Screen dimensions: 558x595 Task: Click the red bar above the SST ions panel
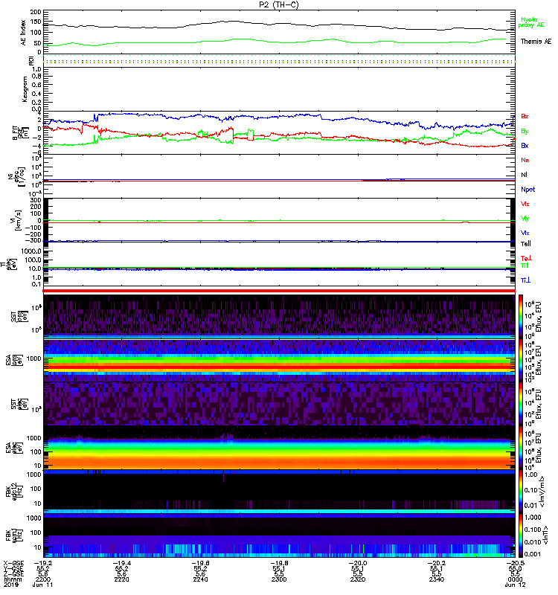tap(279, 291)
